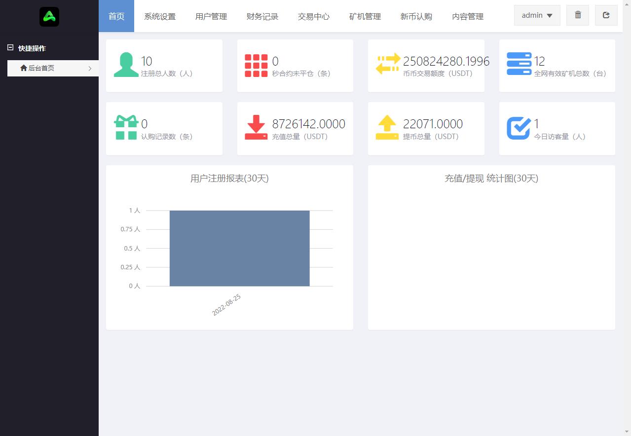Click the 10 registered users value

tap(147, 61)
